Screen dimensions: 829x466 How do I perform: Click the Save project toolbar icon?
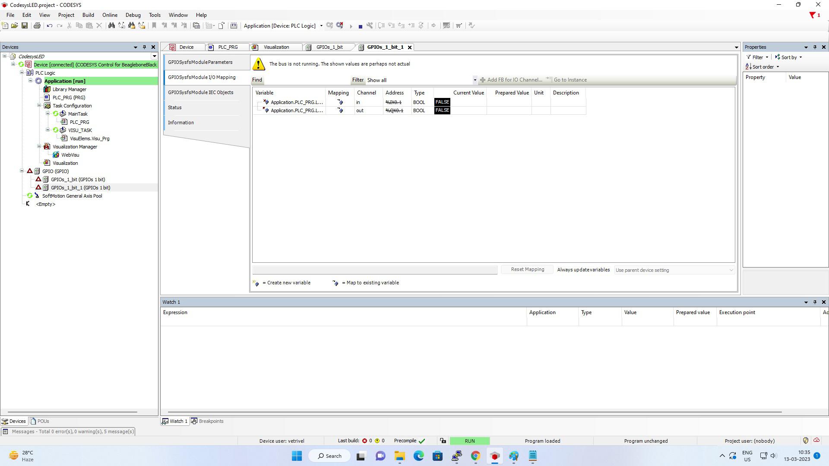[x=25, y=26]
